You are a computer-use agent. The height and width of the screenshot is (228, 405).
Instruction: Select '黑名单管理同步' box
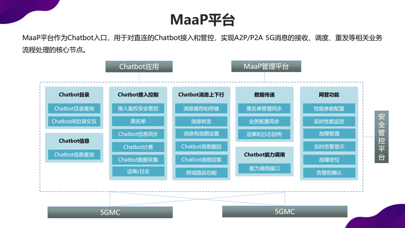pyautogui.click(x=264, y=108)
